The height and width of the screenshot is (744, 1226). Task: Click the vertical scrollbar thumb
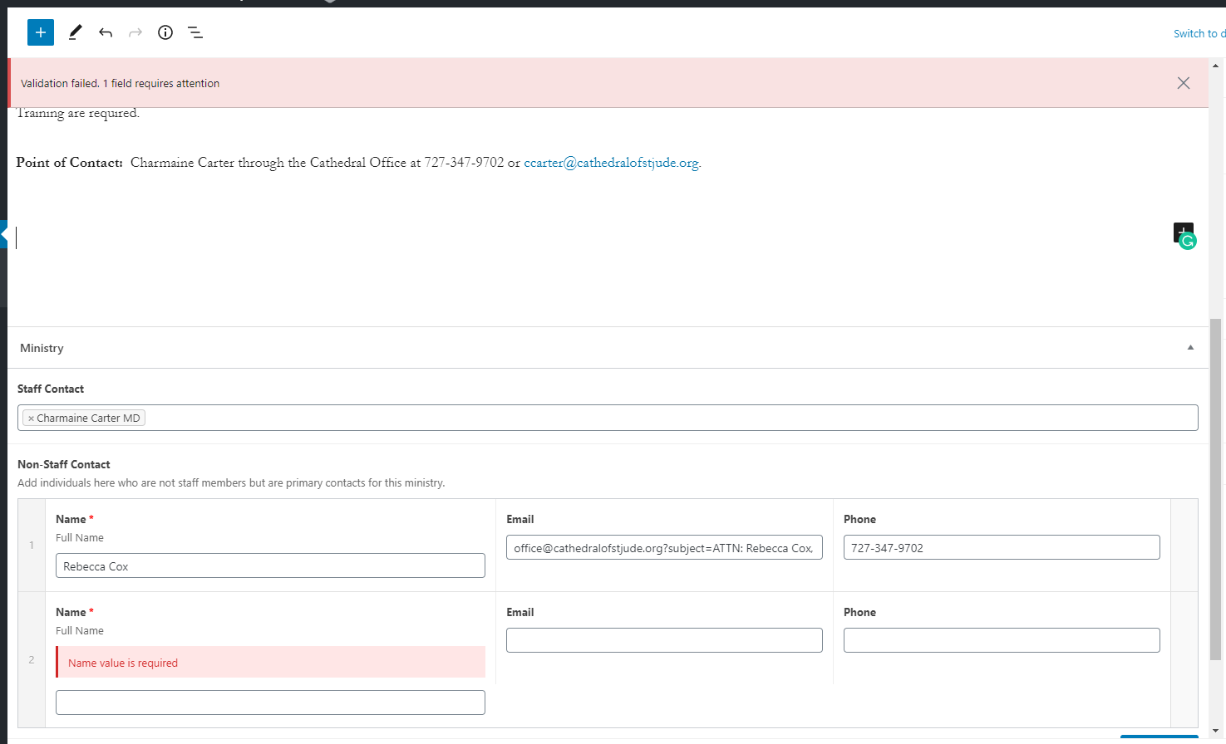coord(1215,490)
